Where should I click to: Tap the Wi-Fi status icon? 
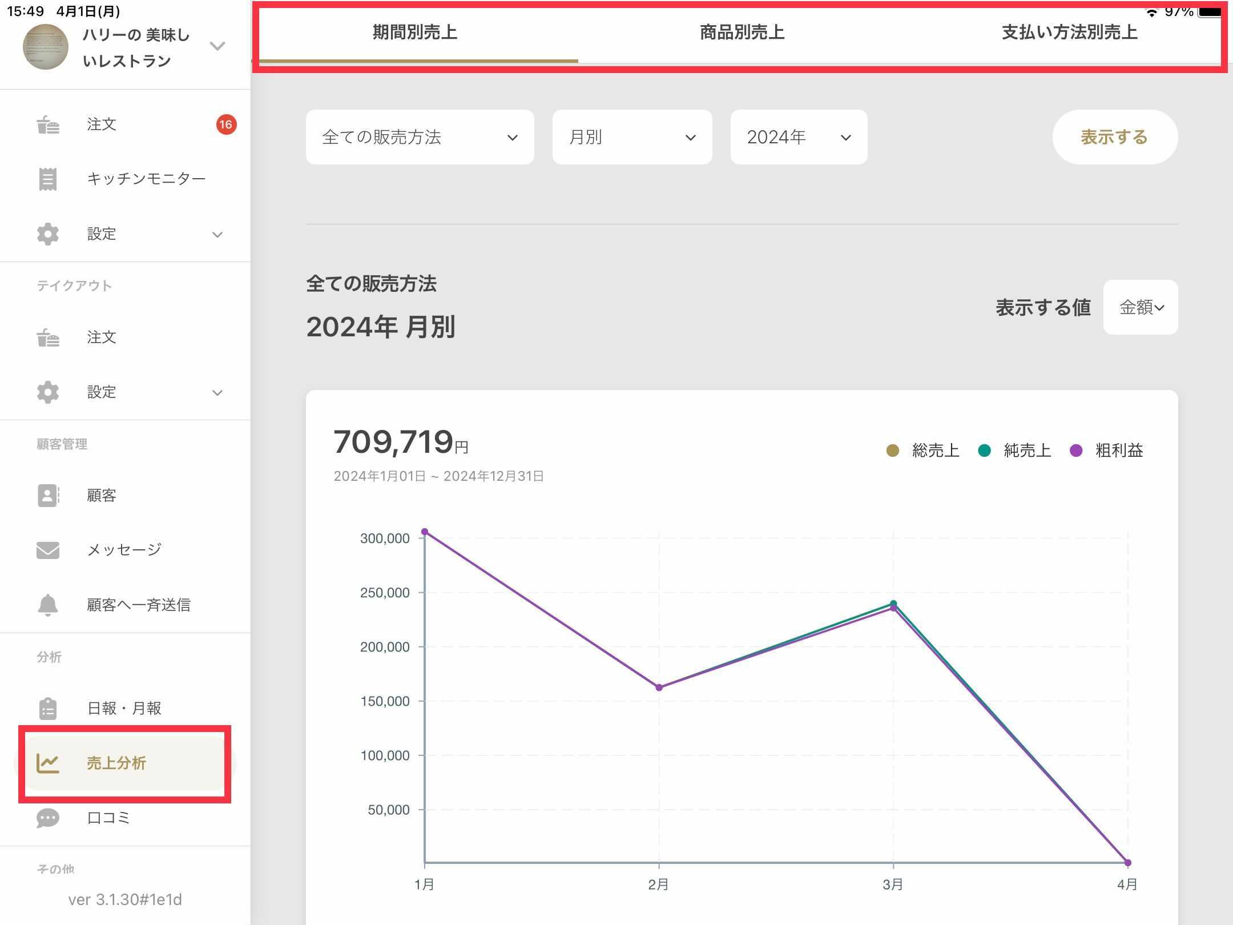point(1151,12)
